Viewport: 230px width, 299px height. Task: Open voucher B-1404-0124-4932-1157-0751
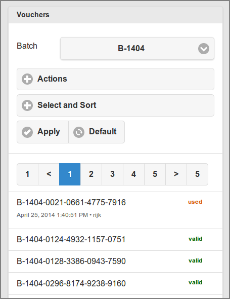point(115,240)
